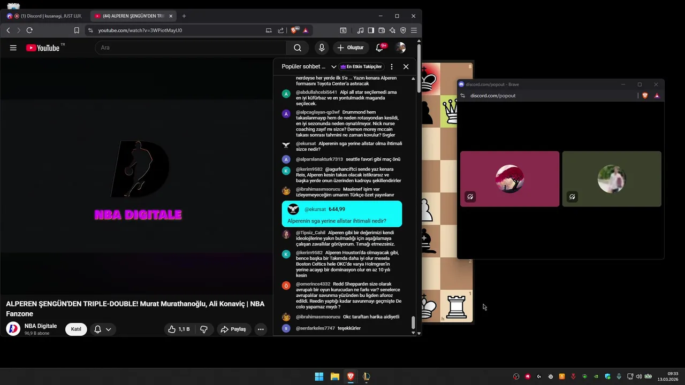Open Brave Rewards triangle icon in YouTube window
Viewport: 685px width, 385px height.
306,30
